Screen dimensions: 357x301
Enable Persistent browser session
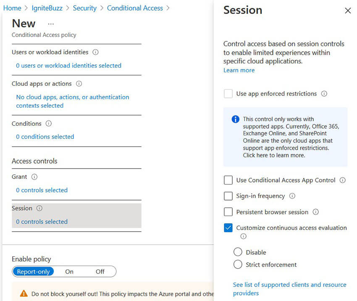[228, 212]
